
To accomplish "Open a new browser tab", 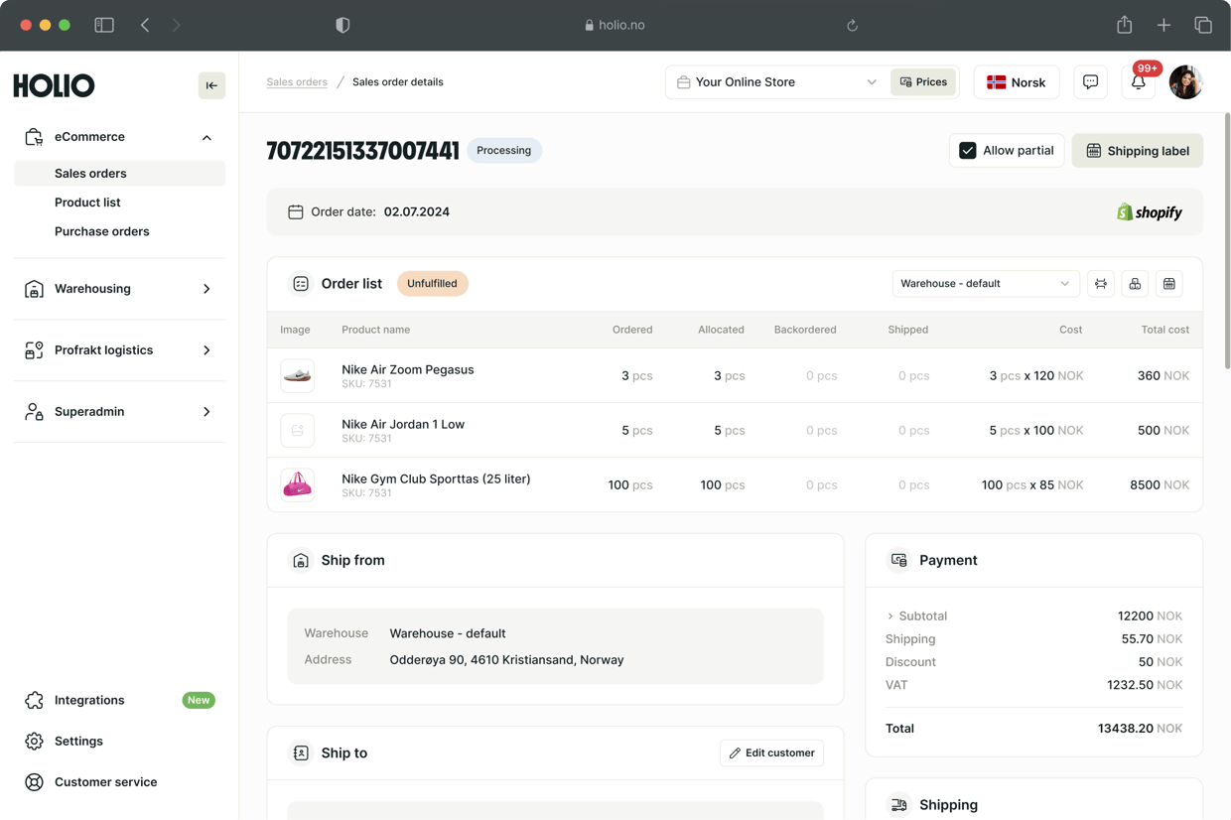I will coord(1163,25).
